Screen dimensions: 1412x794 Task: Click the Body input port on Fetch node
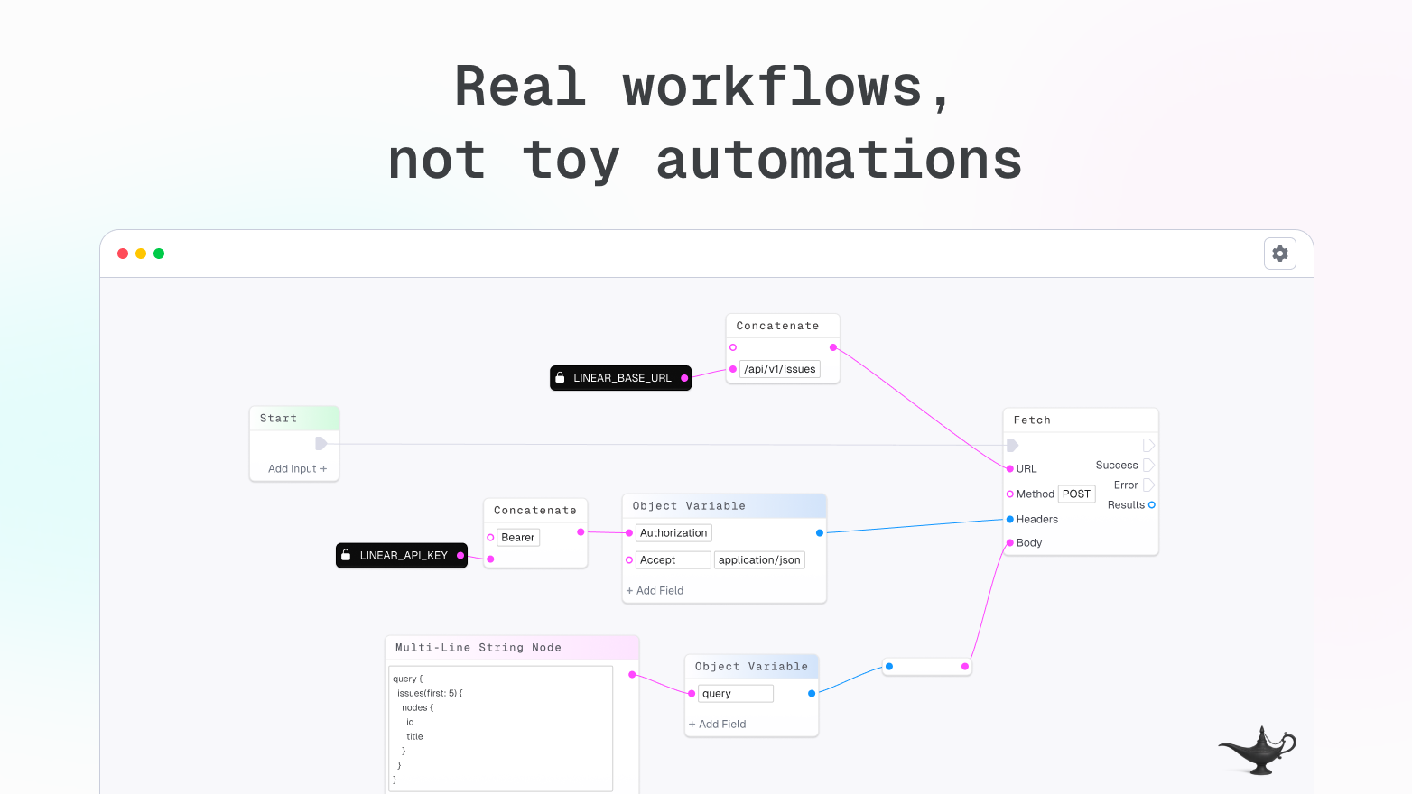(1008, 542)
